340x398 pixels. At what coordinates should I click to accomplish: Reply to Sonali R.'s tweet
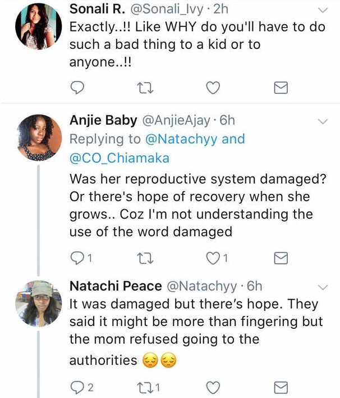[x=79, y=87]
